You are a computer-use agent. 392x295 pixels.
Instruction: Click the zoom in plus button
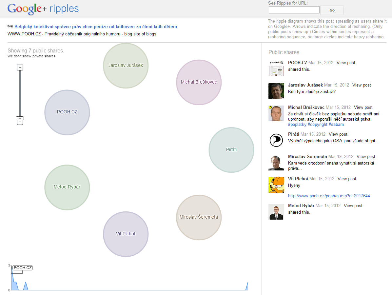20,68
